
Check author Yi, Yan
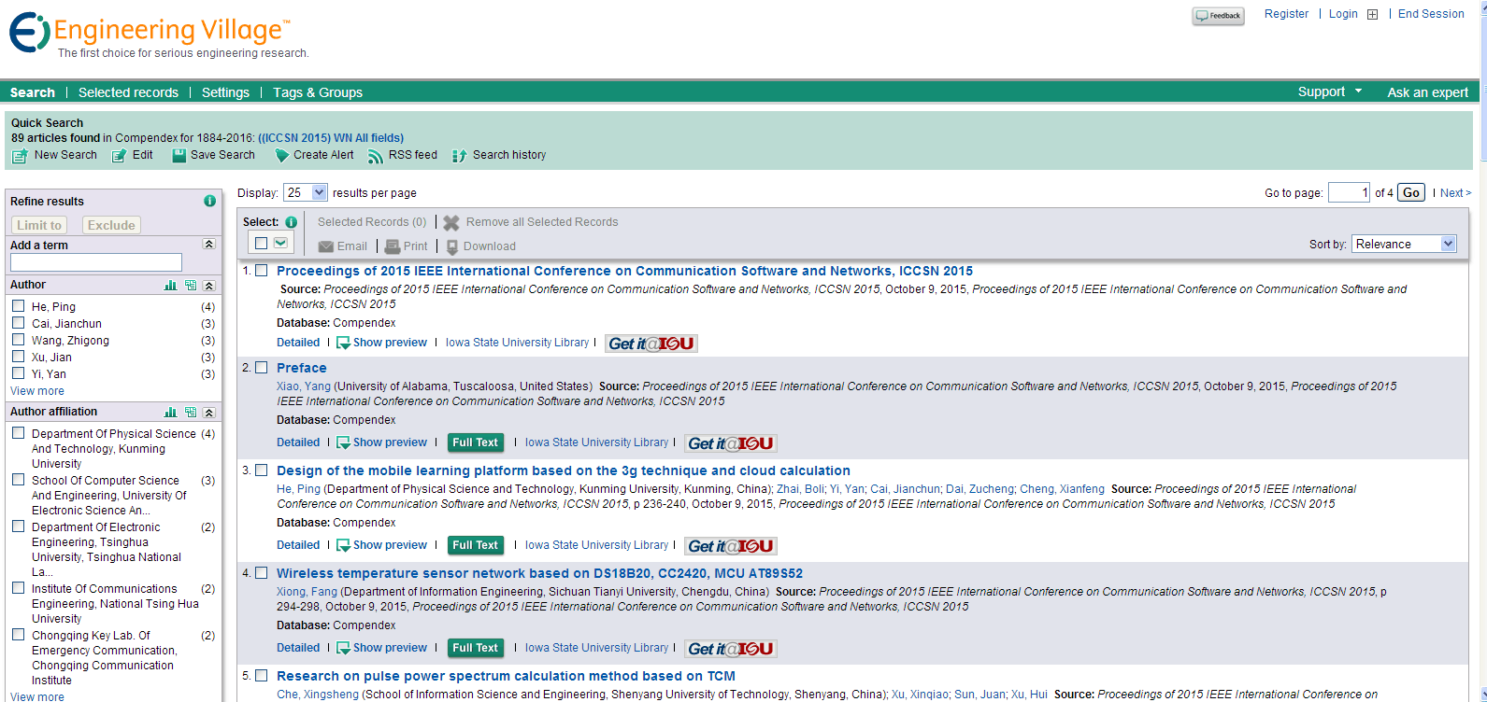click(18, 372)
